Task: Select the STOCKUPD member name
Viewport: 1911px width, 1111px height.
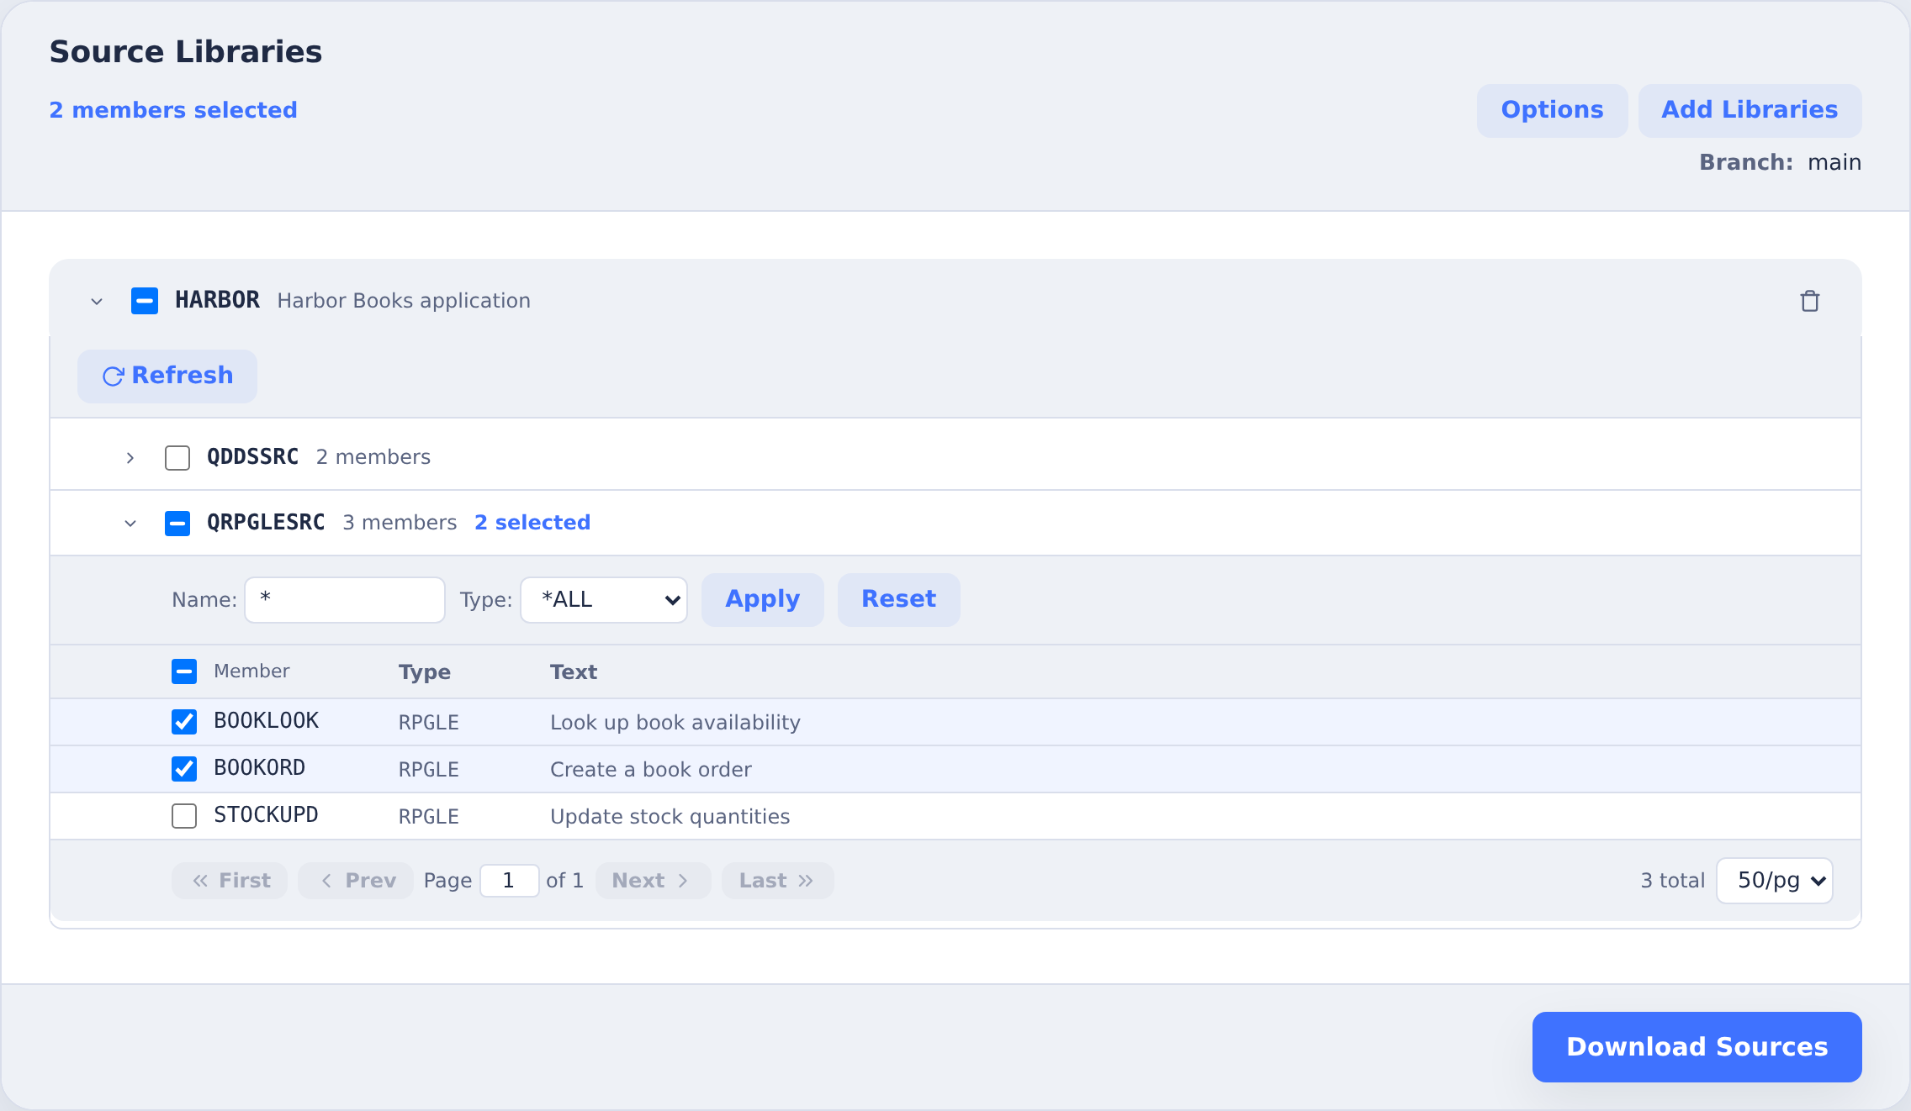Action: (x=266, y=815)
